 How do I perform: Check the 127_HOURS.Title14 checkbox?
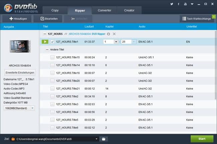[x=52, y=65]
